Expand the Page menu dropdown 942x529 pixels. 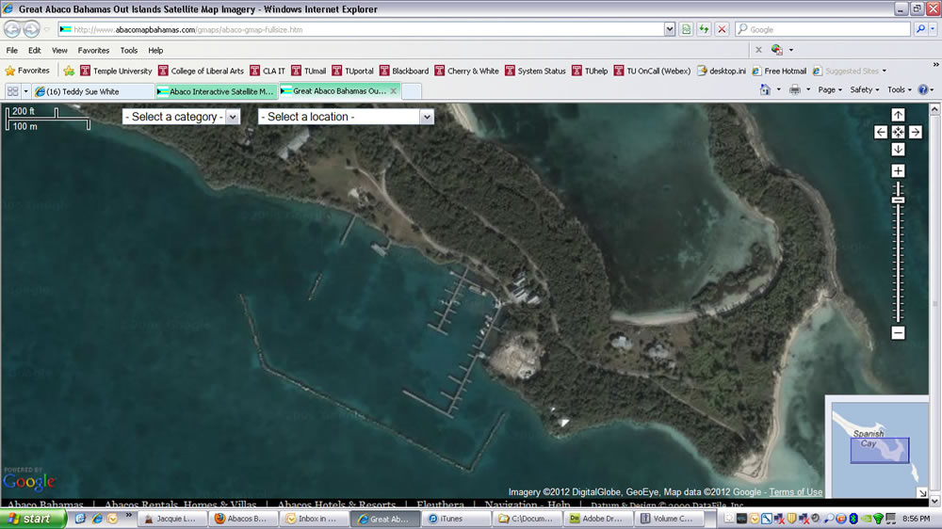point(829,90)
